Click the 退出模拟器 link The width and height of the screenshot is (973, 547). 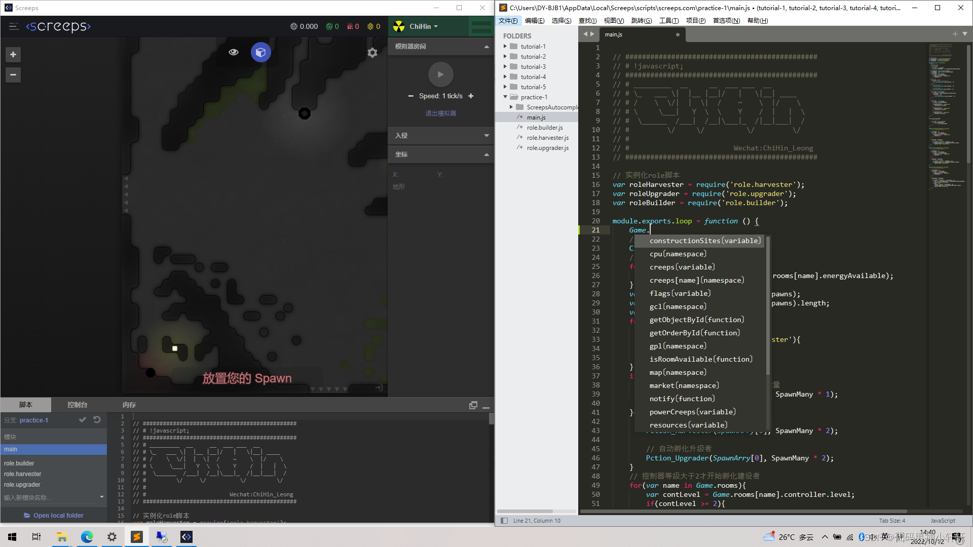click(x=440, y=113)
